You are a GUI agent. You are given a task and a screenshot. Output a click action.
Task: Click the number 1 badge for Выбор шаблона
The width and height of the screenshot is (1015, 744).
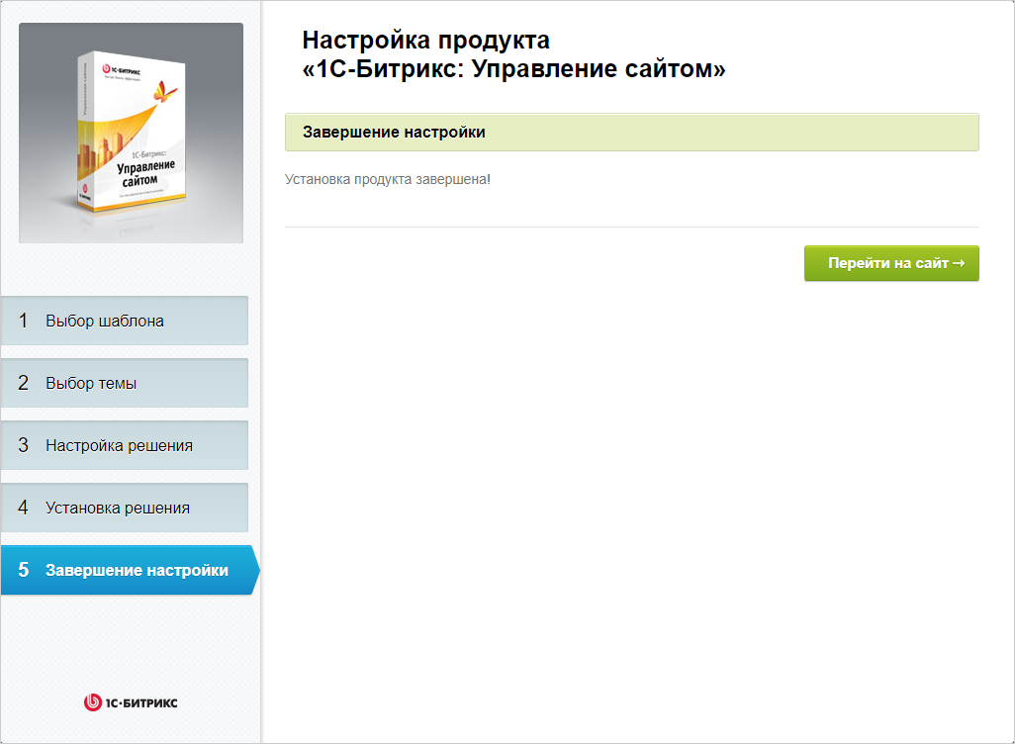coord(24,320)
